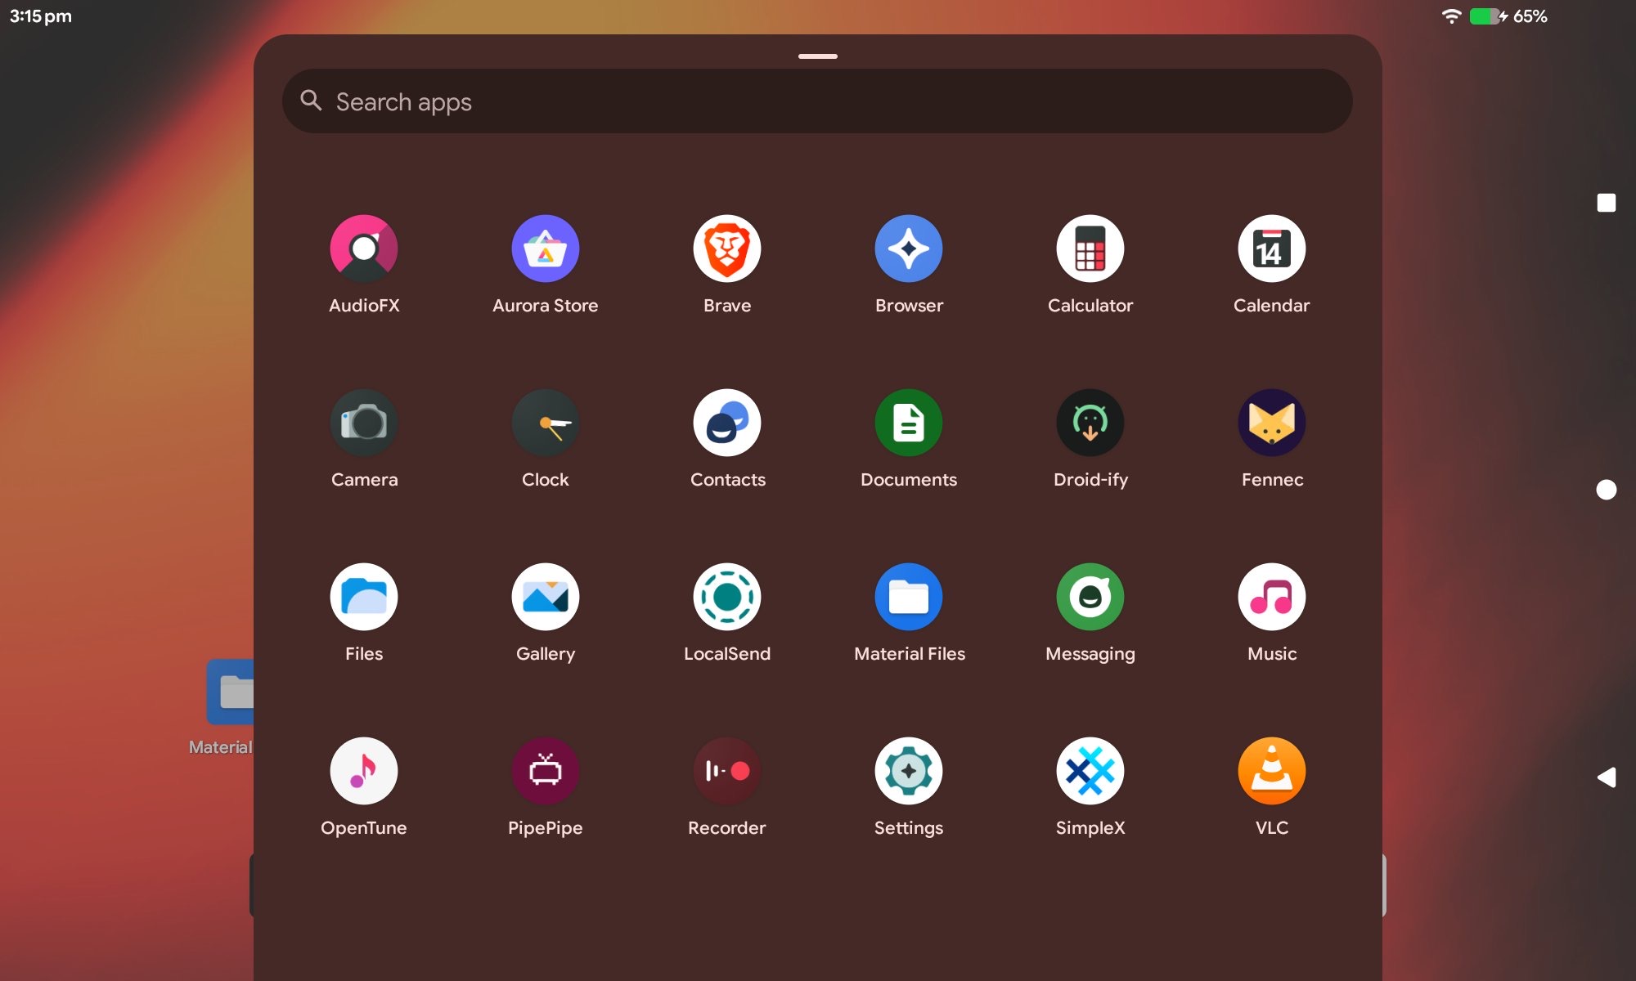The width and height of the screenshot is (1636, 981).
Task: Tap the Wi-Fi status icon
Action: [1451, 16]
